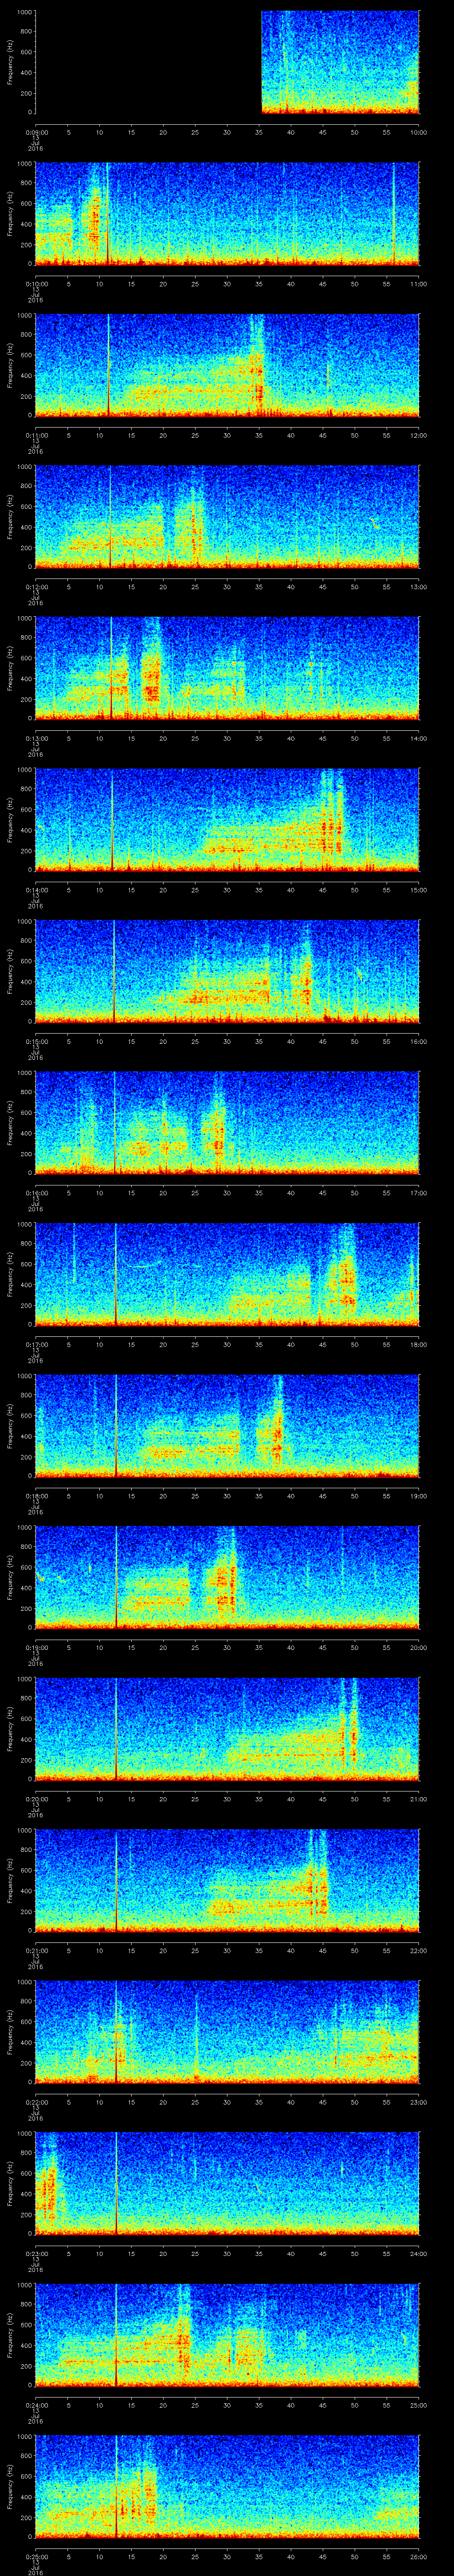Click the spectrogram panel starting at 0:10:00
This screenshot has width=454, height=2576.
(227, 213)
